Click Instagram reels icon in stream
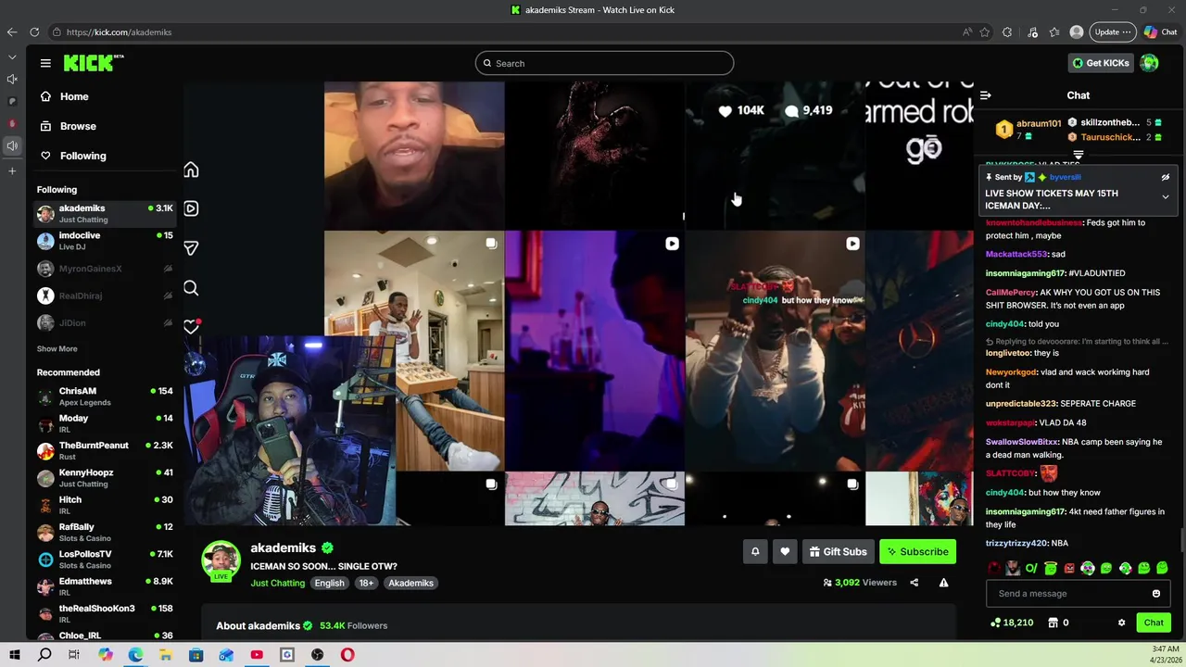Image resolution: width=1186 pixels, height=667 pixels. point(191,208)
